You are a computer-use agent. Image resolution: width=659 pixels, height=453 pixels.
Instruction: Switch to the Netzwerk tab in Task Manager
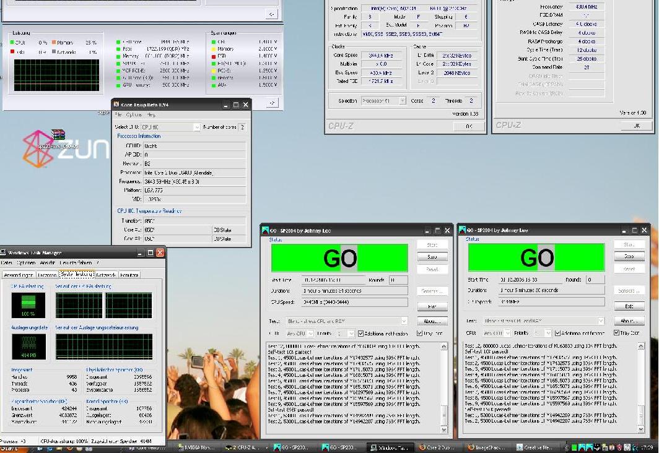(106, 275)
